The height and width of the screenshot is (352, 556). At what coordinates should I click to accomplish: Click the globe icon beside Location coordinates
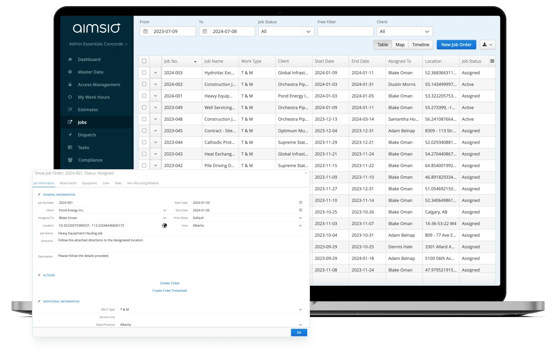tap(164, 225)
